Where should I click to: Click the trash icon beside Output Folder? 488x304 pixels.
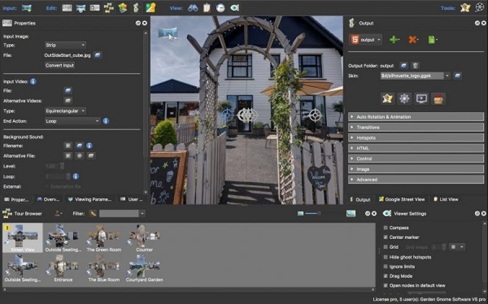click(416, 65)
